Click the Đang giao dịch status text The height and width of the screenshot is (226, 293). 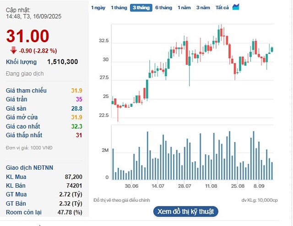(25, 74)
